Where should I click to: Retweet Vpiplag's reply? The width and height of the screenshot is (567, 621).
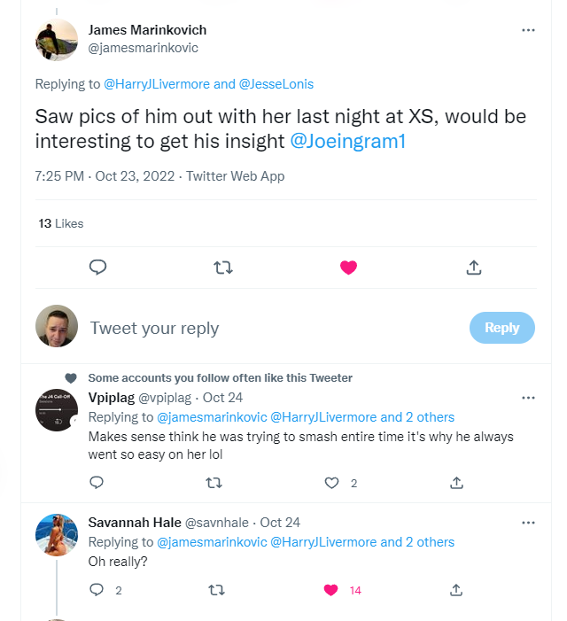pyautogui.click(x=214, y=483)
